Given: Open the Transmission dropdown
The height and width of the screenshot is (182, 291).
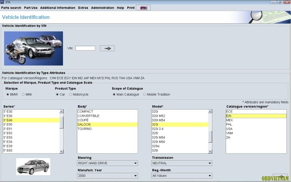Looking at the screenshot, I should click(x=182, y=163).
